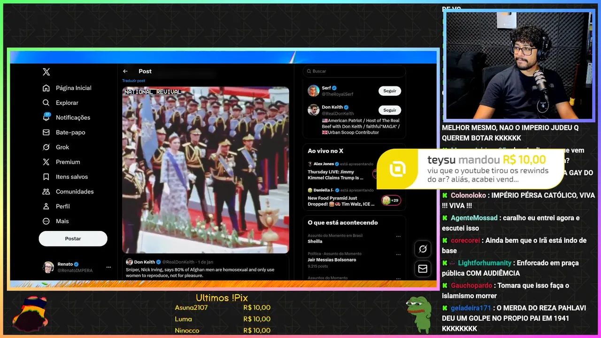The image size is (601, 338).
Task: Click Serf's profile avatar
Action: pos(314,91)
